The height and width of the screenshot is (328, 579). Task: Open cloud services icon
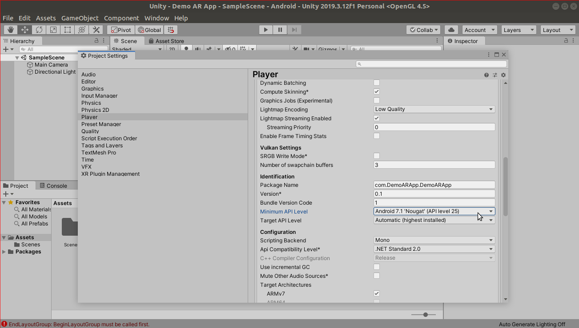451,30
